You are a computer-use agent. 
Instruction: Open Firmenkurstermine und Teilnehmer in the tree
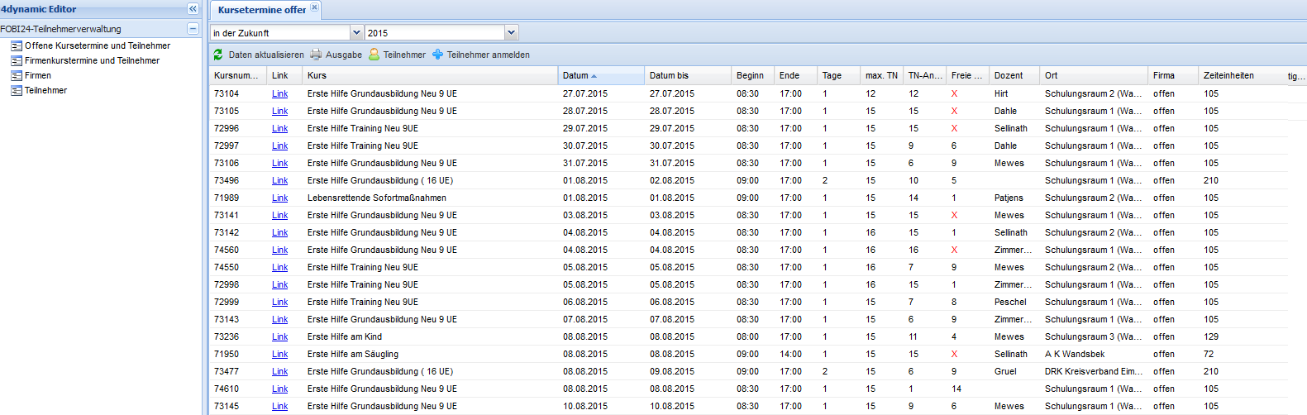click(x=92, y=60)
